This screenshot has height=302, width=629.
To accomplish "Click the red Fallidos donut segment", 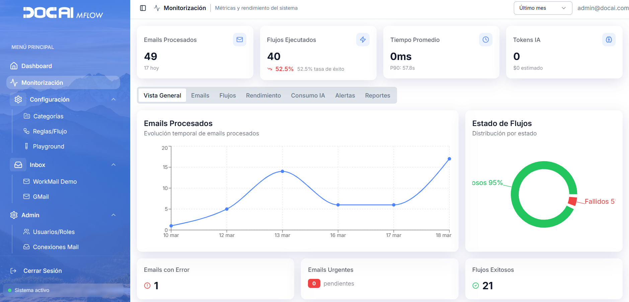I will pyautogui.click(x=572, y=201).
